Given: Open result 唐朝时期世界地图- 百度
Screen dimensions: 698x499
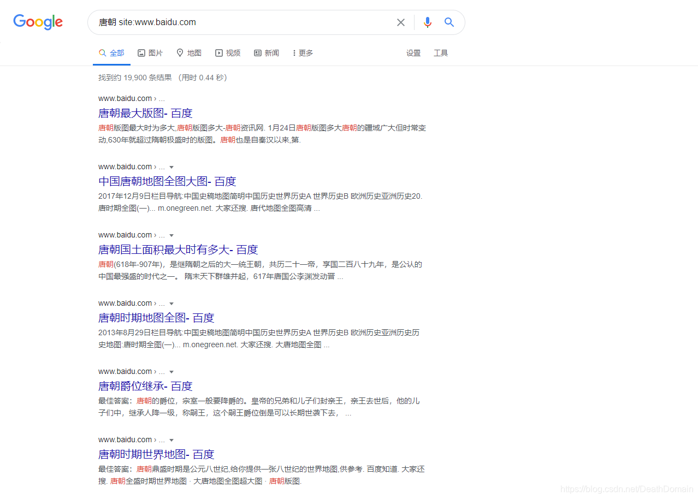Looking at the screenshot, I should pos(156,454).
